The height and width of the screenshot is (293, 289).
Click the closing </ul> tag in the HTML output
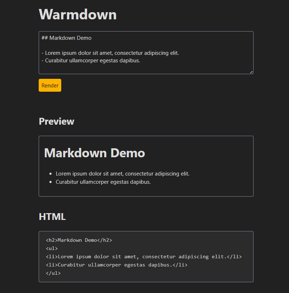pyautogui.click(x=53, y=273)
